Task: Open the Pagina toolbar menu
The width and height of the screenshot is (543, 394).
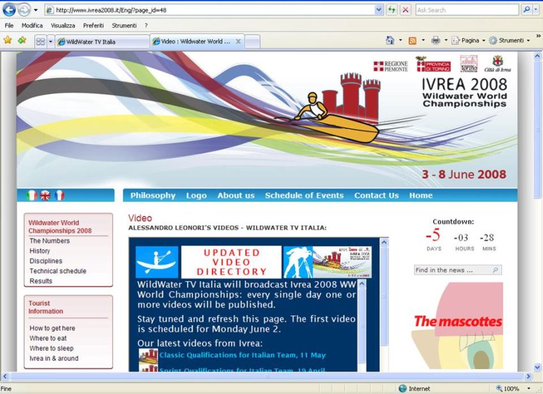Action: pyautogui.click(x=468, y=40)
